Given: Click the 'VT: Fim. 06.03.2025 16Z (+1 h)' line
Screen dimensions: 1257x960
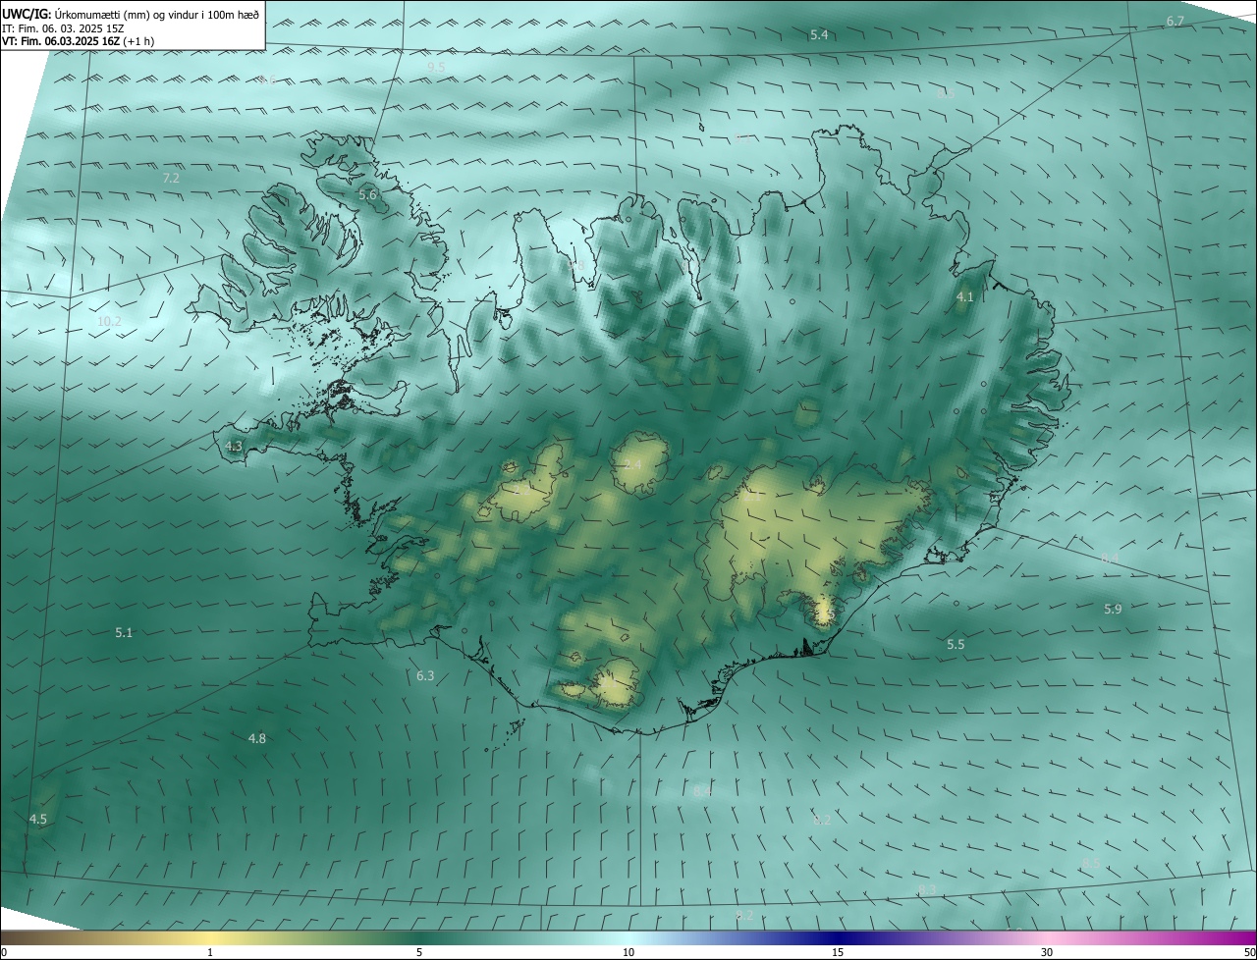Looking at the screenshot, I should (78, 41).
